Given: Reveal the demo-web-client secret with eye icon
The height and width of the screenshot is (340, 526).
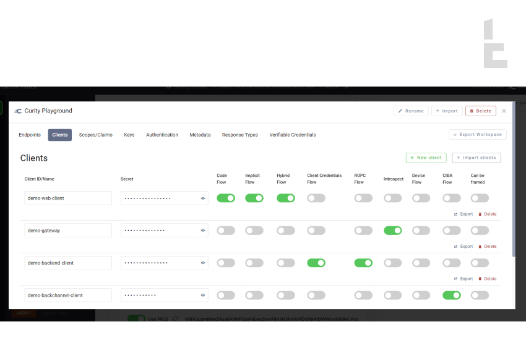Looking at the screenshot, I should pos(202,198).
